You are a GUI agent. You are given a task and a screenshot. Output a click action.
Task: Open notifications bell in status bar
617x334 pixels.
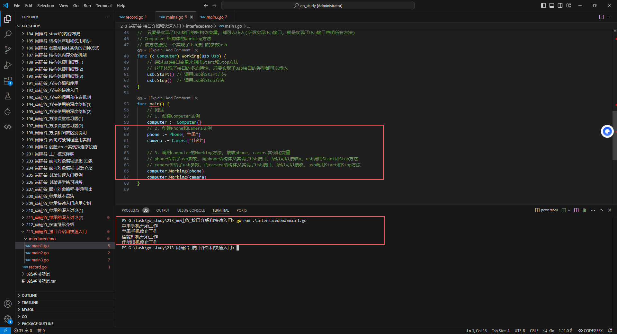610,330
